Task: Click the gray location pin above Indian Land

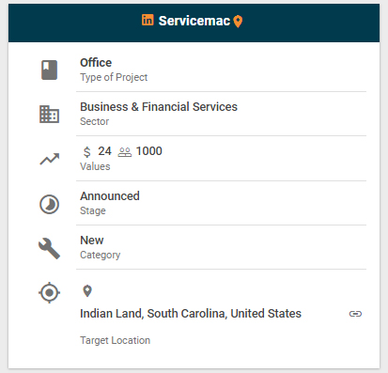Action: tap(87, 291)
